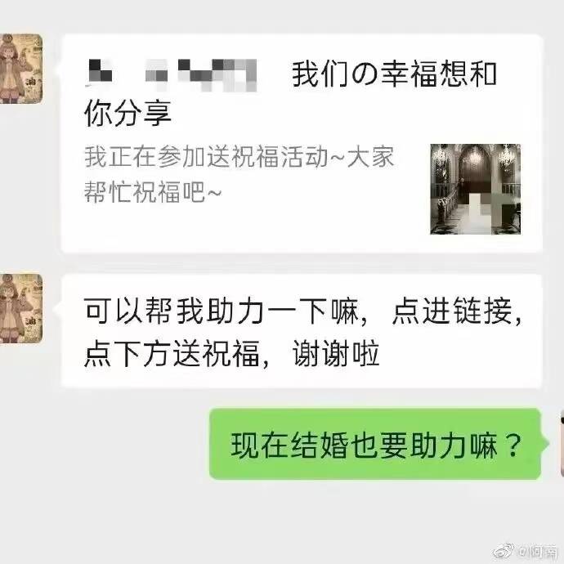Tap sender's avatar beside the 可以帮我助力一下嘛 message
This screenshot has height=564, width=564.
[x=21, y=308]
